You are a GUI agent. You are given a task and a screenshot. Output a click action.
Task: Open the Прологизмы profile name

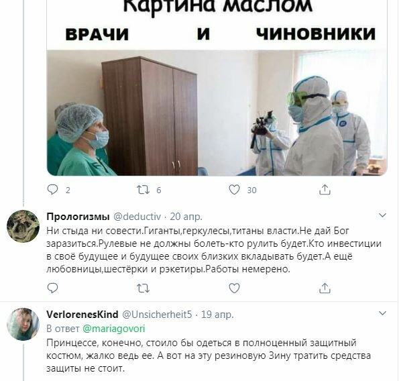[x=78, y=217]
